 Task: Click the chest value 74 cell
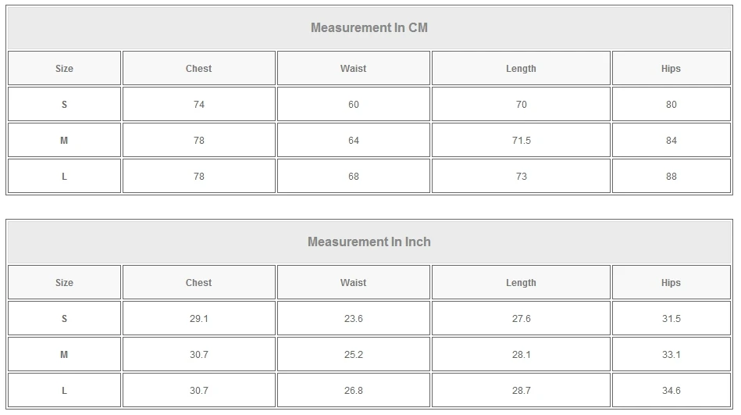point(198,105)
